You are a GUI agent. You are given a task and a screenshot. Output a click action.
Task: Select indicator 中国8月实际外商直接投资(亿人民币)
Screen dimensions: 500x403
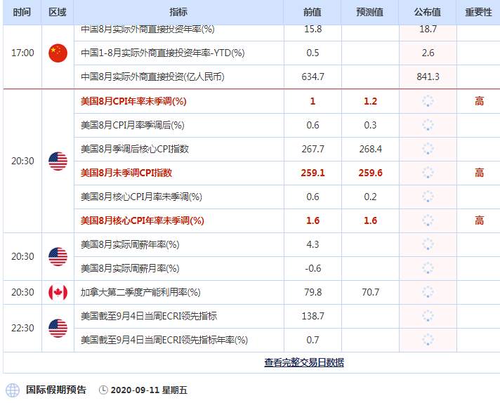point(152,77)
